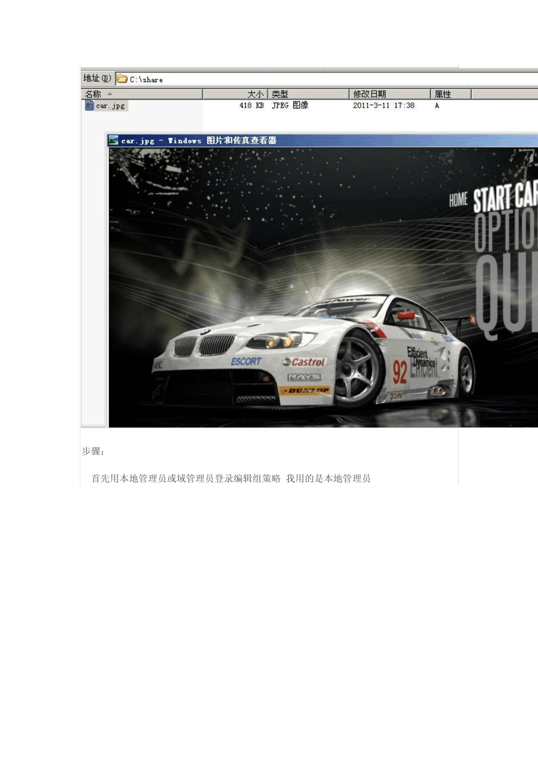Sort by the 名称 column header
Screen dimensions: 538x761
(x=142, y=94)
